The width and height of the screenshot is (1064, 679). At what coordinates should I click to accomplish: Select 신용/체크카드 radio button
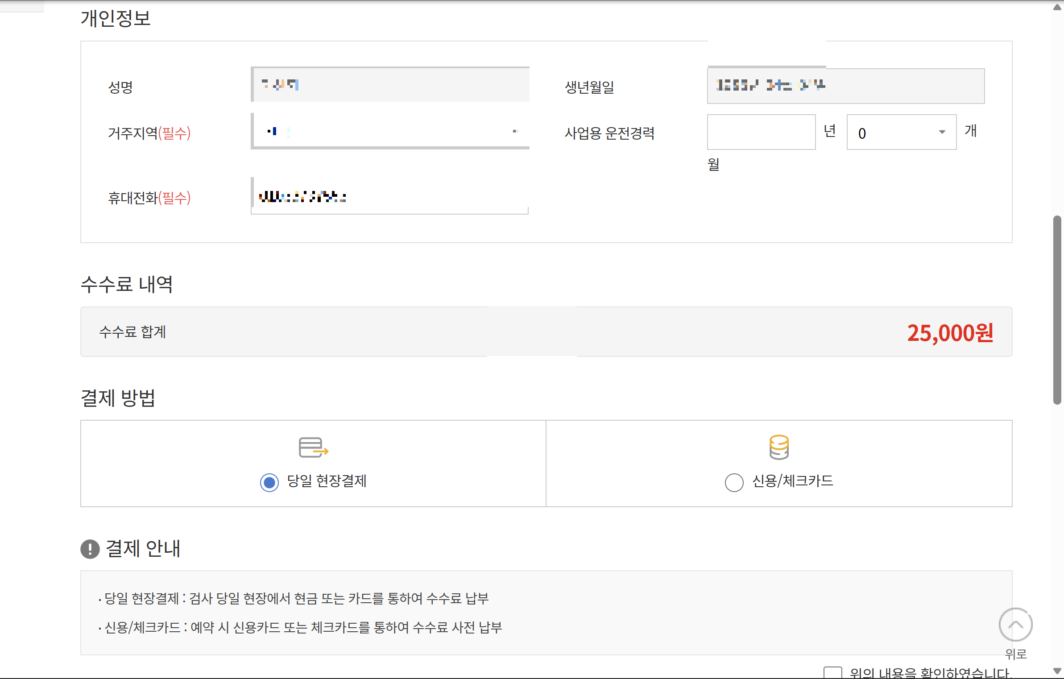pyautogui.click(x=734, y=482)
